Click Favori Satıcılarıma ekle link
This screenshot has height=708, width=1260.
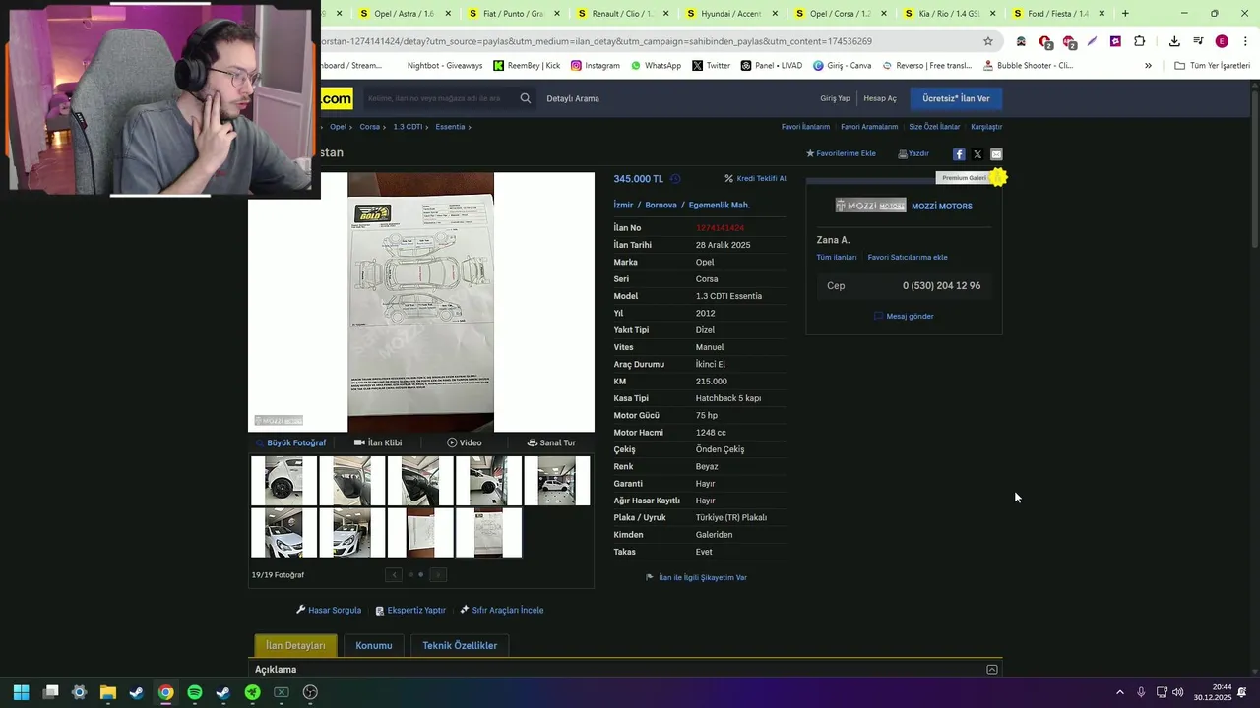pyautogui.click(x=908, y=258)
